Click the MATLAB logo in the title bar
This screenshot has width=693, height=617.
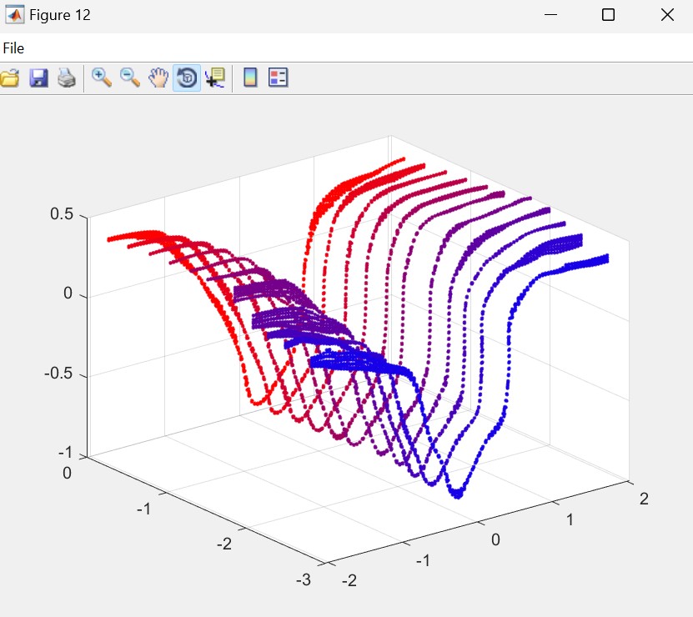[x=14, y=15]
